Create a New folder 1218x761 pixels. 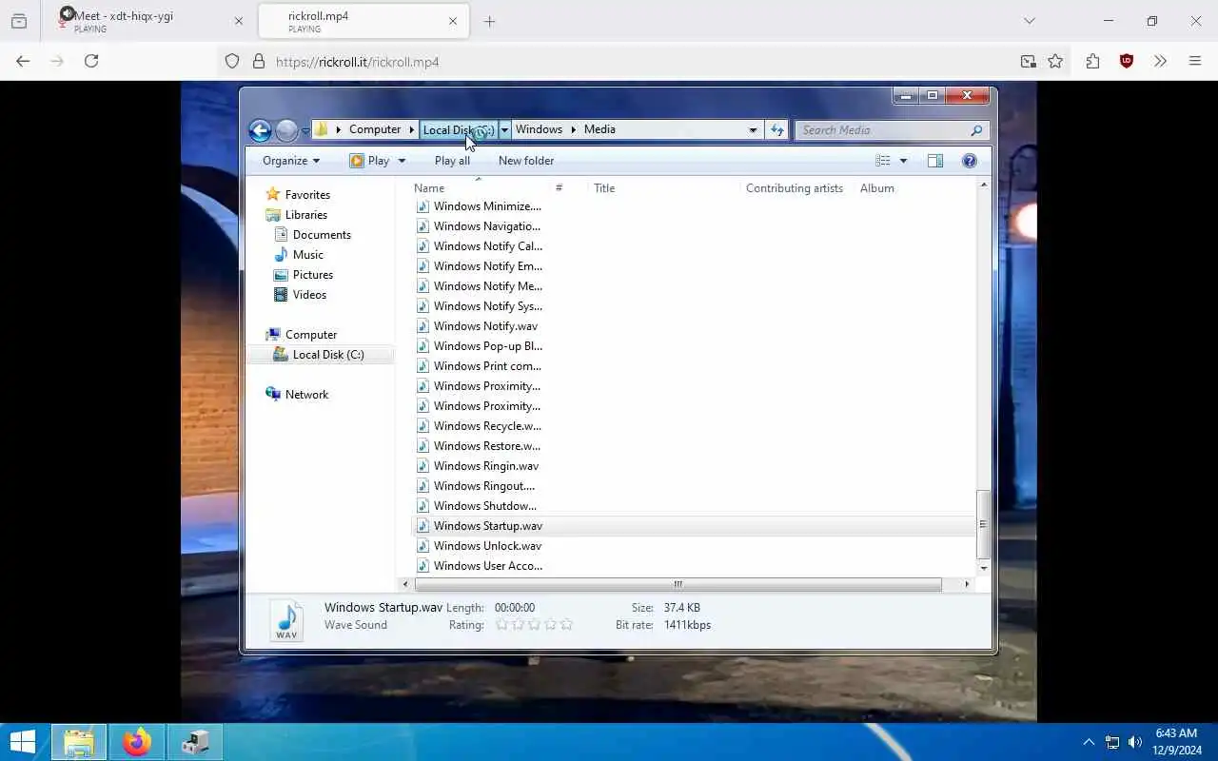pos(526,161)
